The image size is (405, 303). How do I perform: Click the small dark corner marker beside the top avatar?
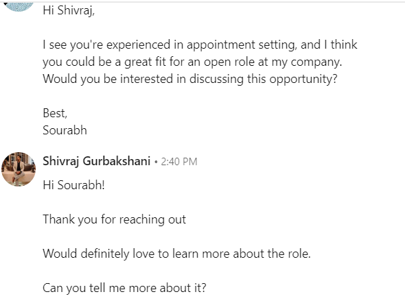pyautogui.click(x=5, y=4)
